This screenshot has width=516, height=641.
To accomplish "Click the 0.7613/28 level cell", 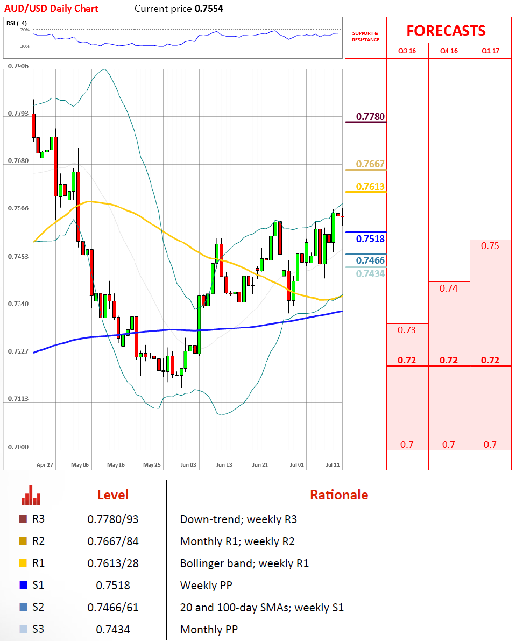I will [x=113, y=563].
